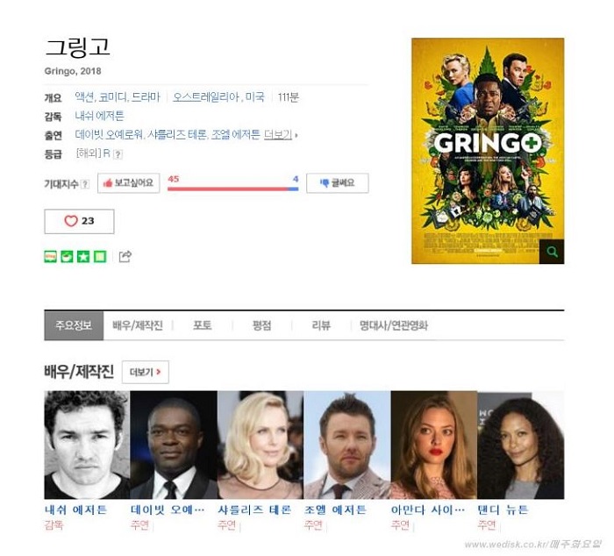Click the first green talk share icon
The height and width of the screenshot is (556, 614).
point(51,256)
